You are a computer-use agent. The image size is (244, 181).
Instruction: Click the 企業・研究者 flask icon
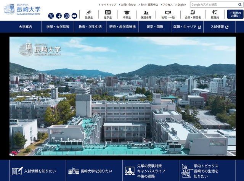click(193, 12)
